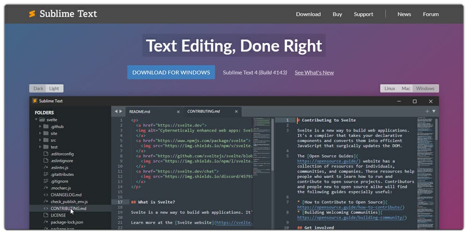This screenshot has width=468, height=234.
Task: Click the .gitattributes file icon
Action: point(46,174)
